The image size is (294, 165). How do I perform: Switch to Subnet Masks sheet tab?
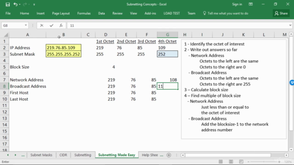pyautogui.click(x=41, y=155)
